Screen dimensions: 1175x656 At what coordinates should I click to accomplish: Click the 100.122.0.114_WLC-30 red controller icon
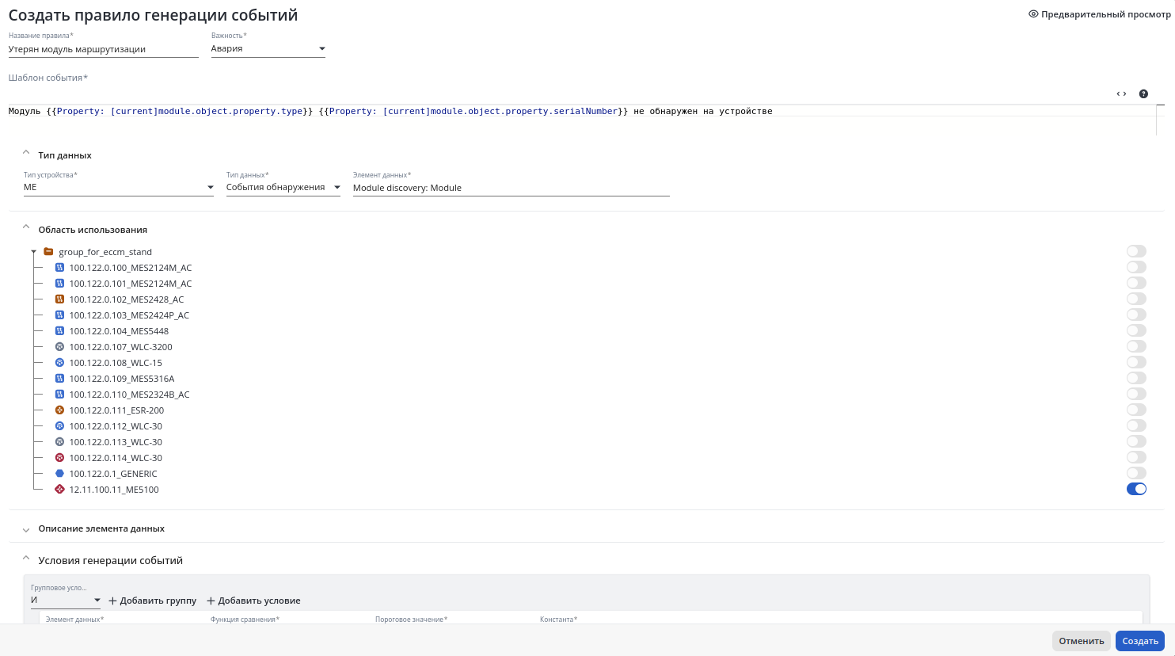59,457
